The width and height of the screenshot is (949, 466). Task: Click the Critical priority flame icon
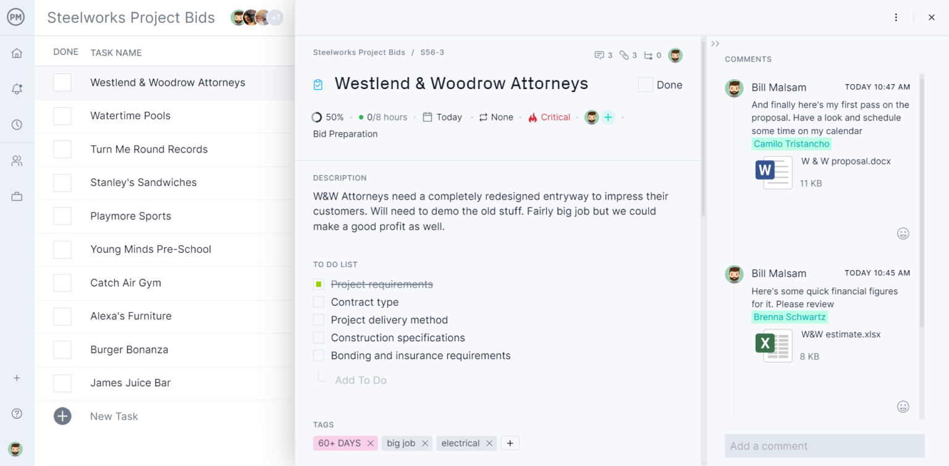pyautogui.click(x=533, y=117)
